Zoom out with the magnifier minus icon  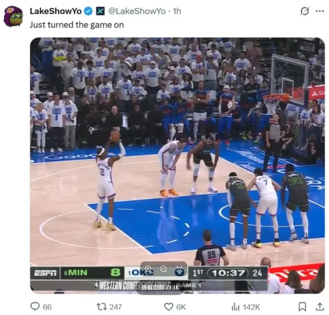[164, 269]
